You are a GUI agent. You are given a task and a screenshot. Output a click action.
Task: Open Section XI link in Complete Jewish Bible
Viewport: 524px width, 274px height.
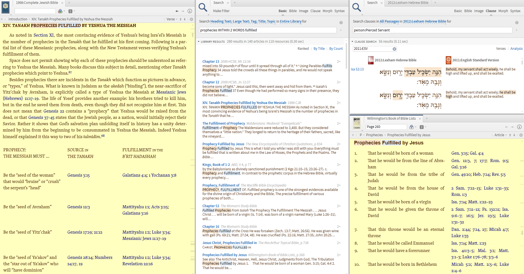coord(44,35)
